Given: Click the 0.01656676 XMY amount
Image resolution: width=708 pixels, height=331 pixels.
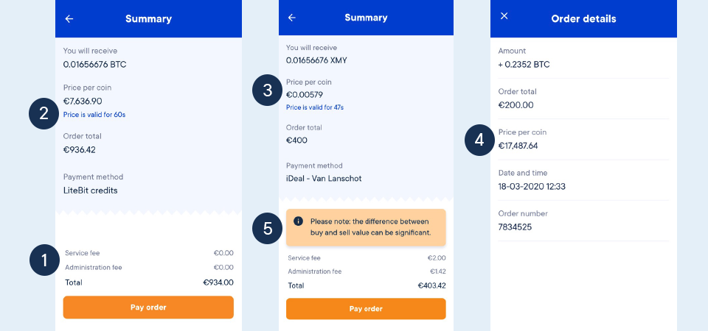Looking at the screenshot, I should tap(316, 60).
